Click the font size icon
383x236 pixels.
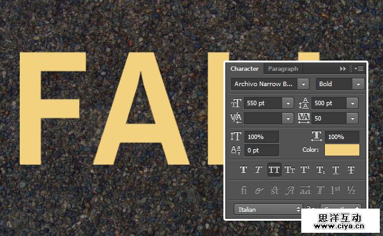point(236,103)
